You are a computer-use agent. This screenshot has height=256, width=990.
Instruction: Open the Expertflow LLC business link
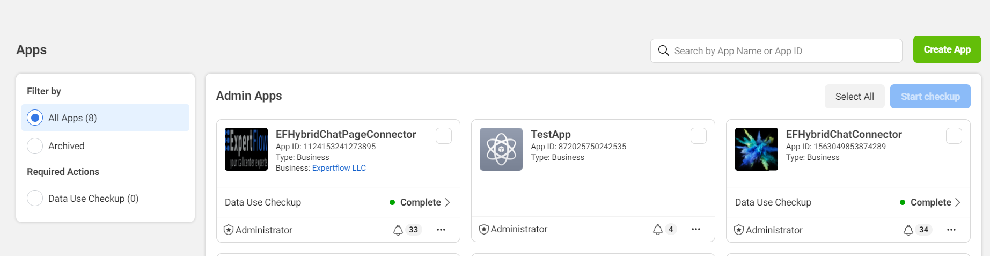[x=339, y=168]
